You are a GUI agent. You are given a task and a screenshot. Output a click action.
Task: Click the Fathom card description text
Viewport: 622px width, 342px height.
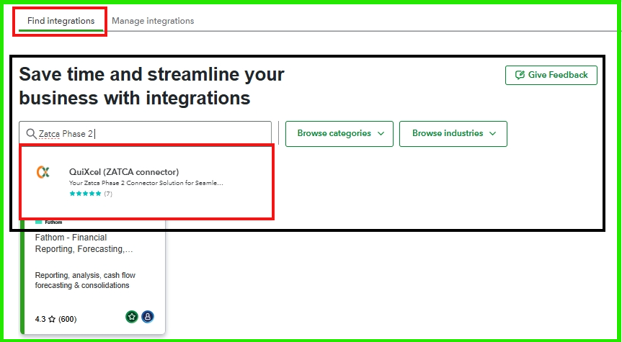tap(85, 280)
